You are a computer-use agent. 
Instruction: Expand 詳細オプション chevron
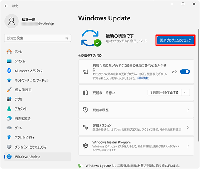(188, 127)
